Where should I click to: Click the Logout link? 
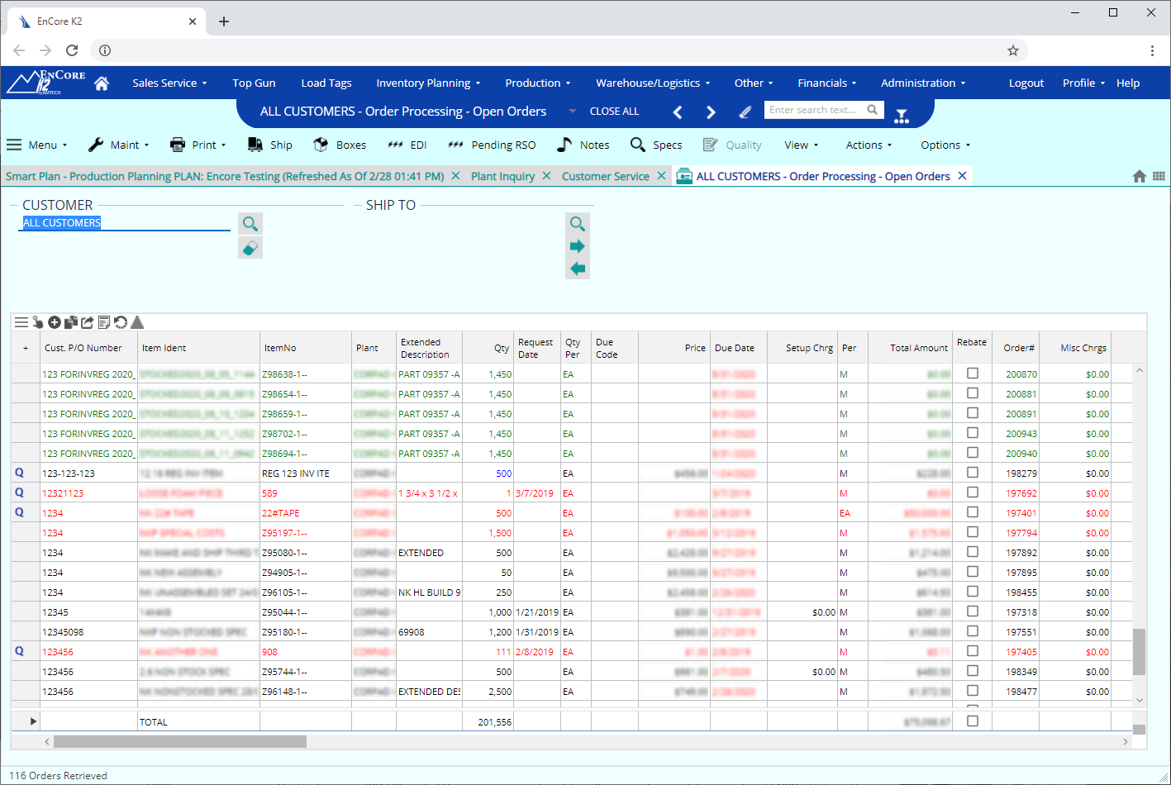1026,83
